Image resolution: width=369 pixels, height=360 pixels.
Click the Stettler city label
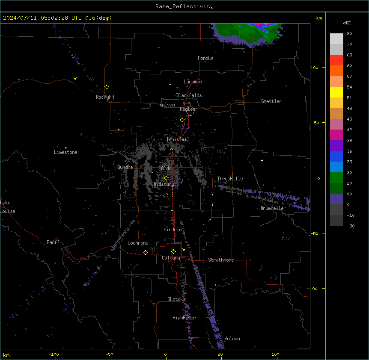pos(271,101)
